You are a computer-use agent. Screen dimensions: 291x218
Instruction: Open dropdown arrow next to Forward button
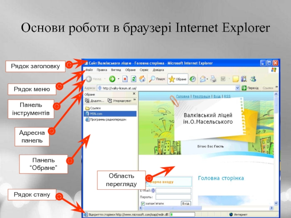click(x=119, y=79)
